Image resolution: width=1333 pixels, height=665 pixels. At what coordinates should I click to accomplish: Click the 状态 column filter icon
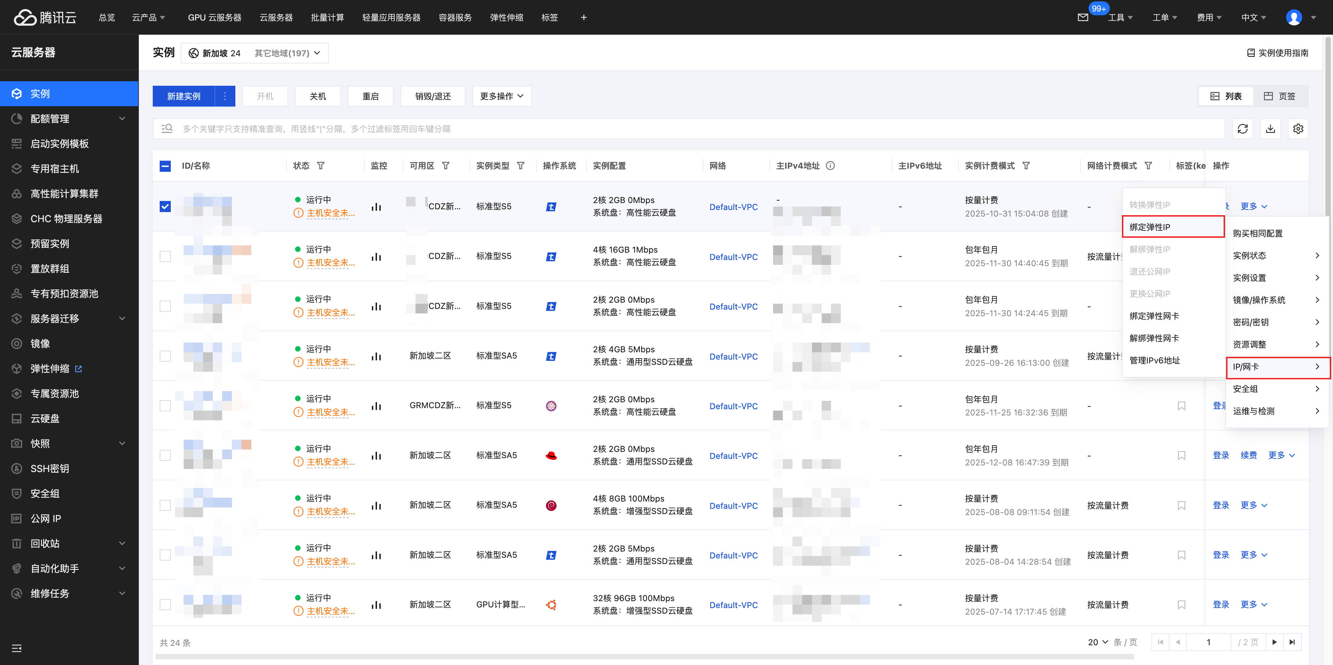[321, 166]
